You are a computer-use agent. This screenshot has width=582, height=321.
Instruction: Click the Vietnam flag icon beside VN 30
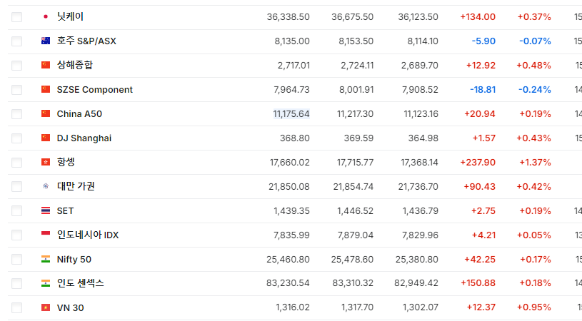[46, 307]
